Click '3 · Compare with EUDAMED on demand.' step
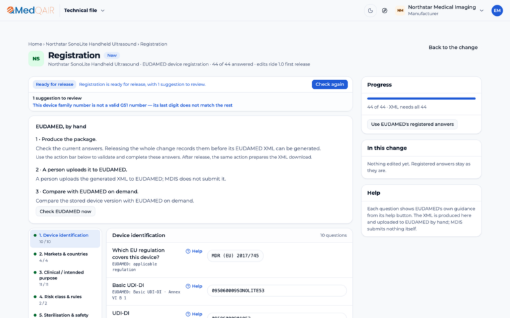510x318 pixels. tap(87, 191)
